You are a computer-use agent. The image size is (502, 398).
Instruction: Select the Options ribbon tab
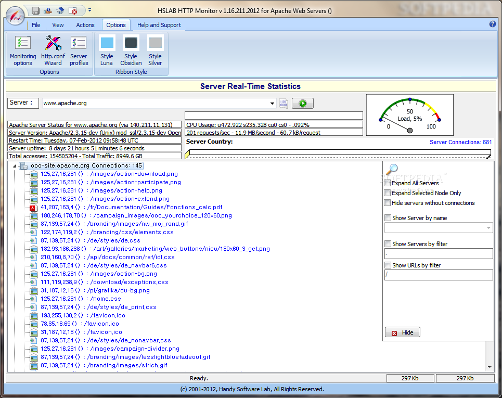tap(116, 25)
